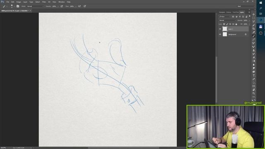This screenshot has width=265, height=149.
Task: Switch to the Navigator panel tab
Action: tap(222, 12)
